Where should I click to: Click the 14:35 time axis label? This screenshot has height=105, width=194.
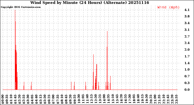(x=109, y=99)
